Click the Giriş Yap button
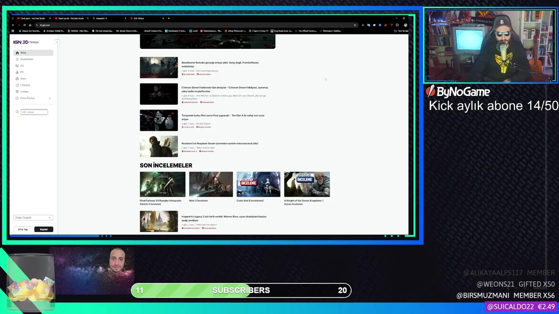This screenshot has height=314, width=559. (x=23, y=229)
